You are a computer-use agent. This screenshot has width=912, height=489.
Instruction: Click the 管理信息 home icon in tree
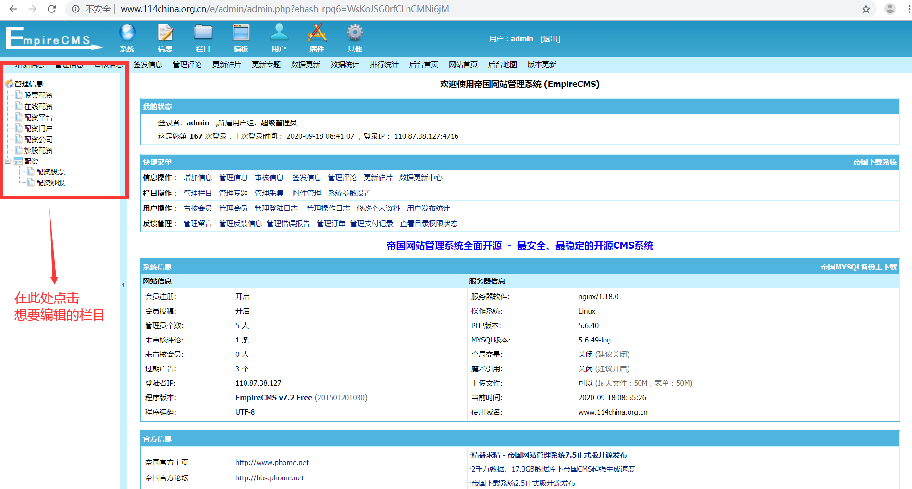(x=9, y=84)
